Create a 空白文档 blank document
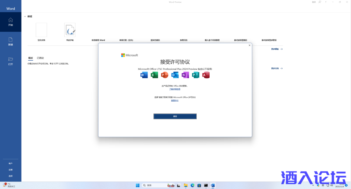 pos(41,32)
